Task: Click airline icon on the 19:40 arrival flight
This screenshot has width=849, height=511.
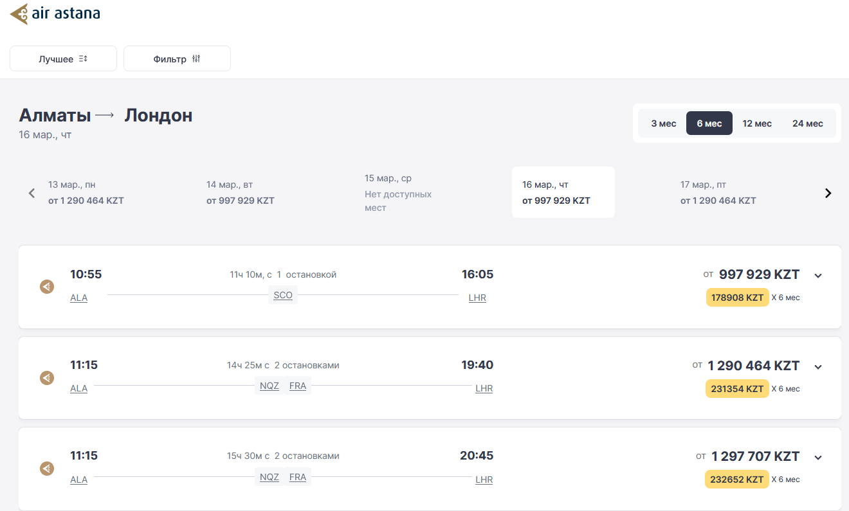Action: [47, 378]
